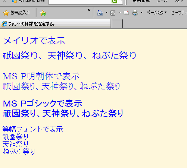187x168 pixels.
Task: Go to the home page icon
Action: pyautogui.click(x=100, y=13)
